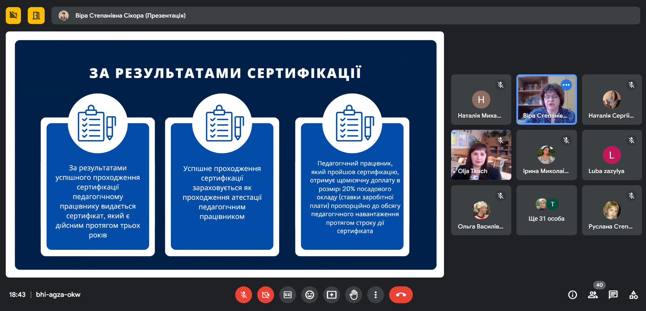The width and height of the screenshot is (646, 311).
Task: Select the Olja Tkach video tile
Action: point(481,155)
